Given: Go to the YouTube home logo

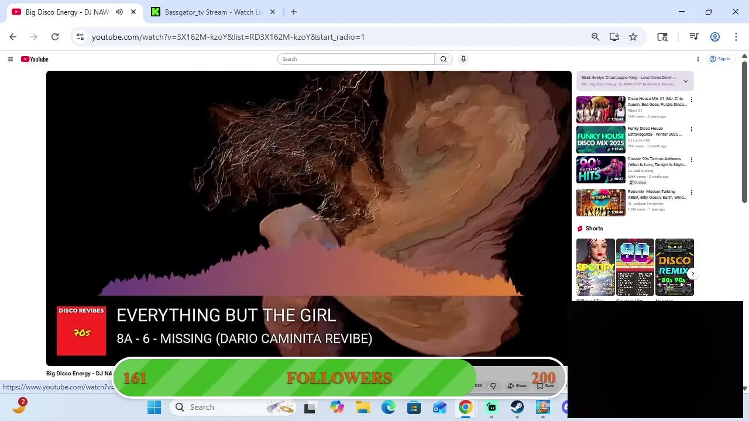Looking at the screenshot, I should tap(35, 59).
